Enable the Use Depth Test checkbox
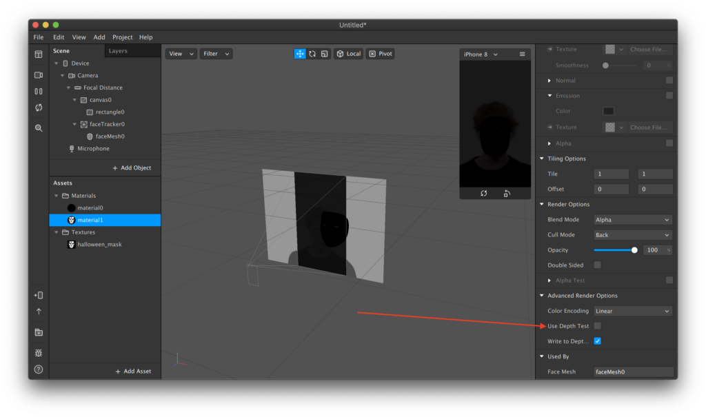 (x=598, y=326)
